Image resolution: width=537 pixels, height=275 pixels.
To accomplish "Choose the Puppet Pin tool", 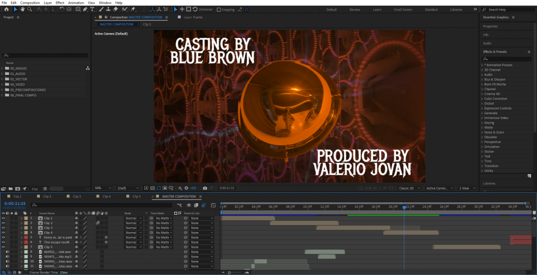I will (133, 9).
